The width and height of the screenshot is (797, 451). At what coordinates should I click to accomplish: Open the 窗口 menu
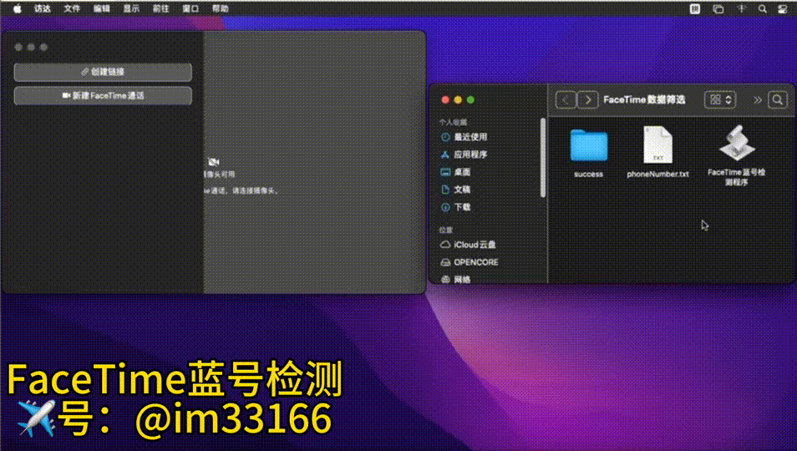190,8
